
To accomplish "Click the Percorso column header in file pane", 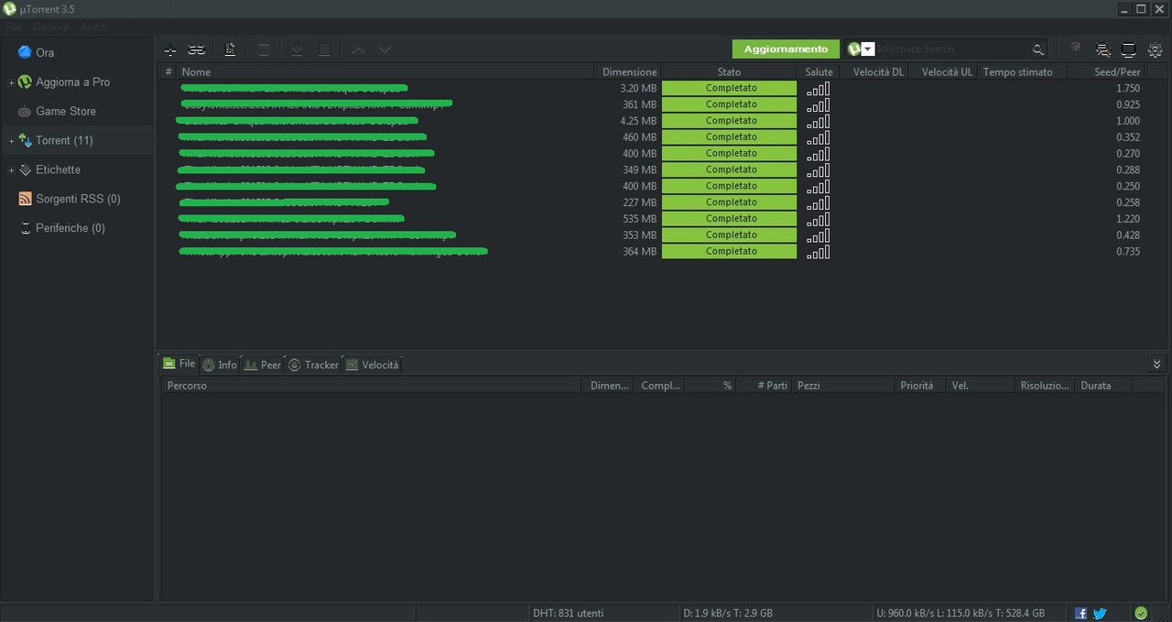I will [x=372, y=386].
